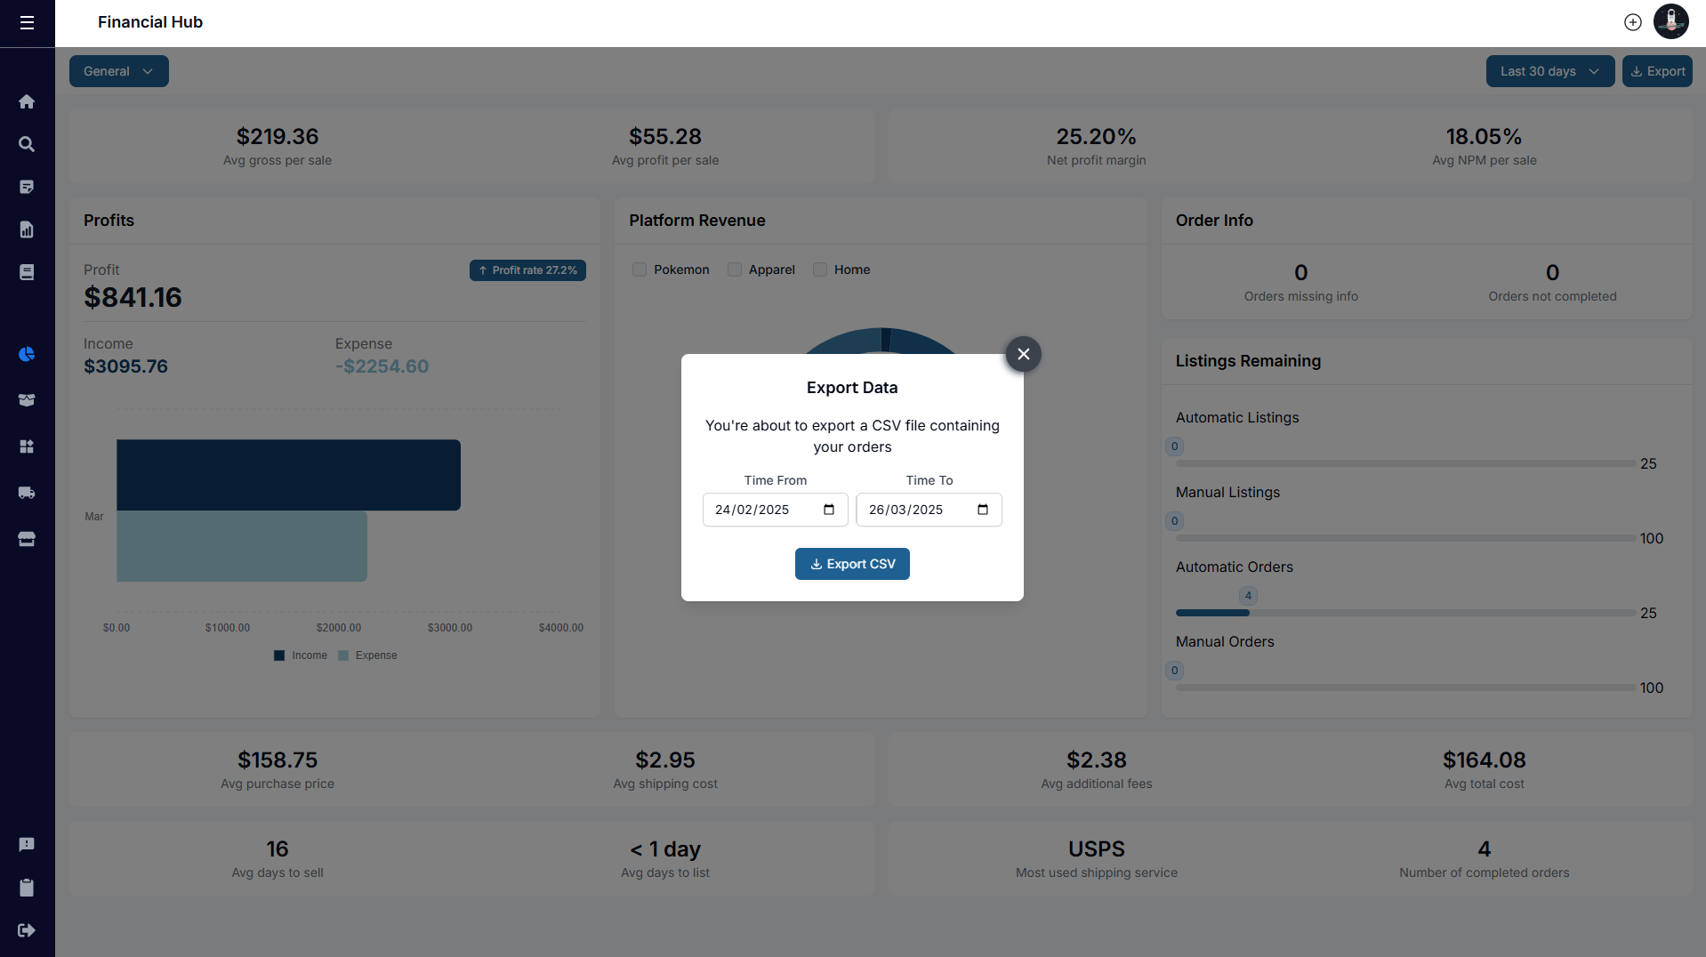
Task: Click the Number of completed orders stat
Action: click(x=1484, y=849)
